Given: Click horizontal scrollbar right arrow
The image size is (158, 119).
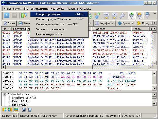Looking at the screenshot, I should [150, 67].
